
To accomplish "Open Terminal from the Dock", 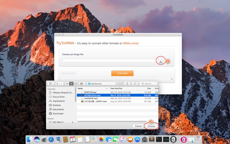I will [159, 139].
